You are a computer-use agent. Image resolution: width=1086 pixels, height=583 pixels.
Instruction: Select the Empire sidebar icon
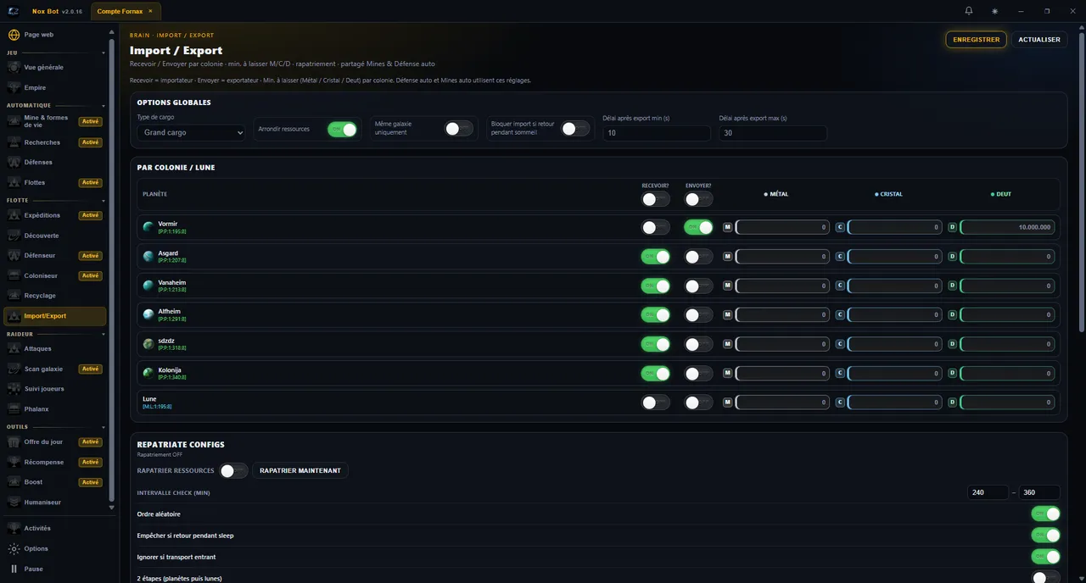coord(14,87)
